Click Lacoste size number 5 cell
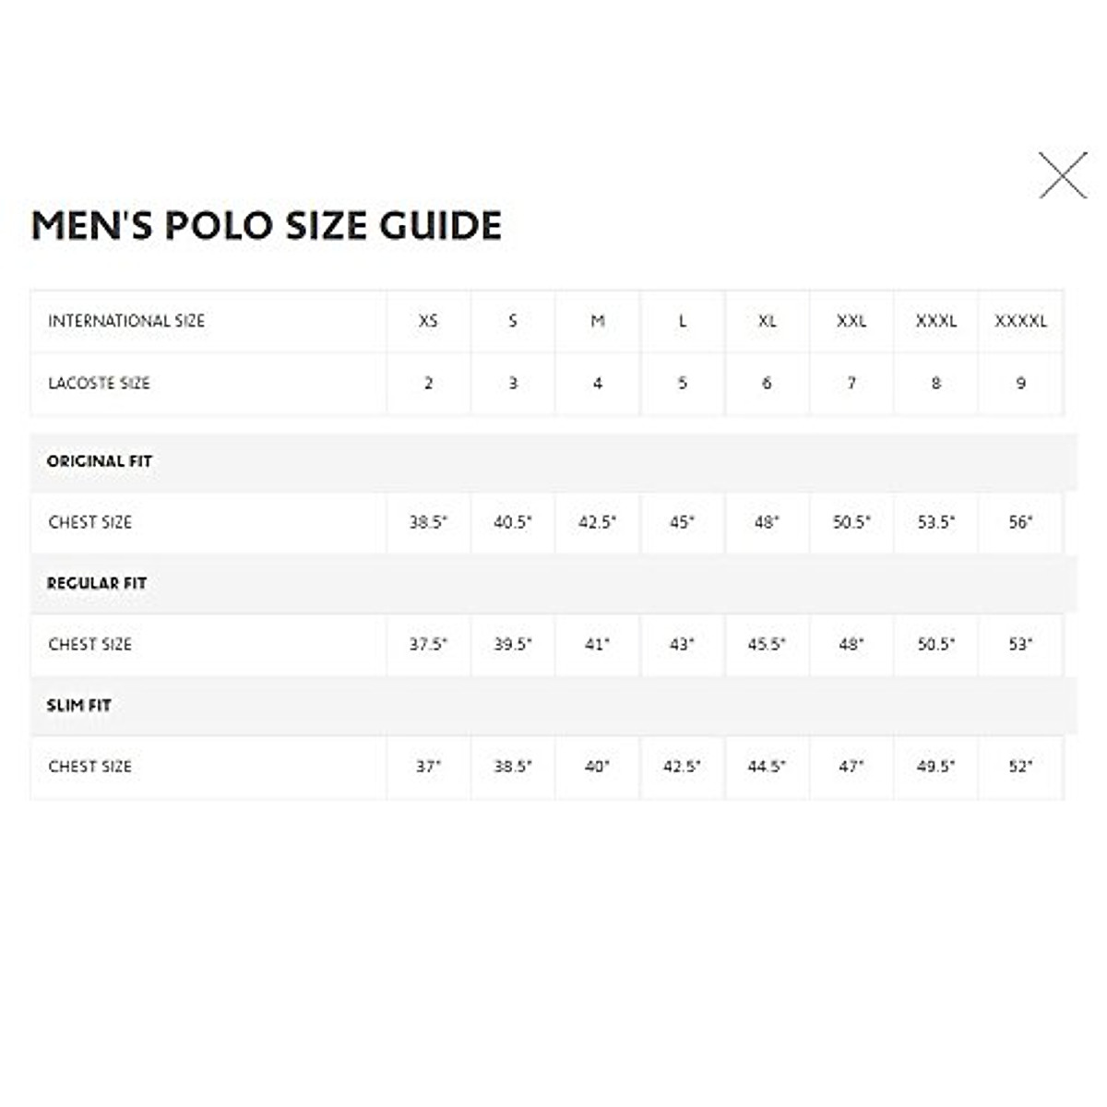 tap(683, 383)
